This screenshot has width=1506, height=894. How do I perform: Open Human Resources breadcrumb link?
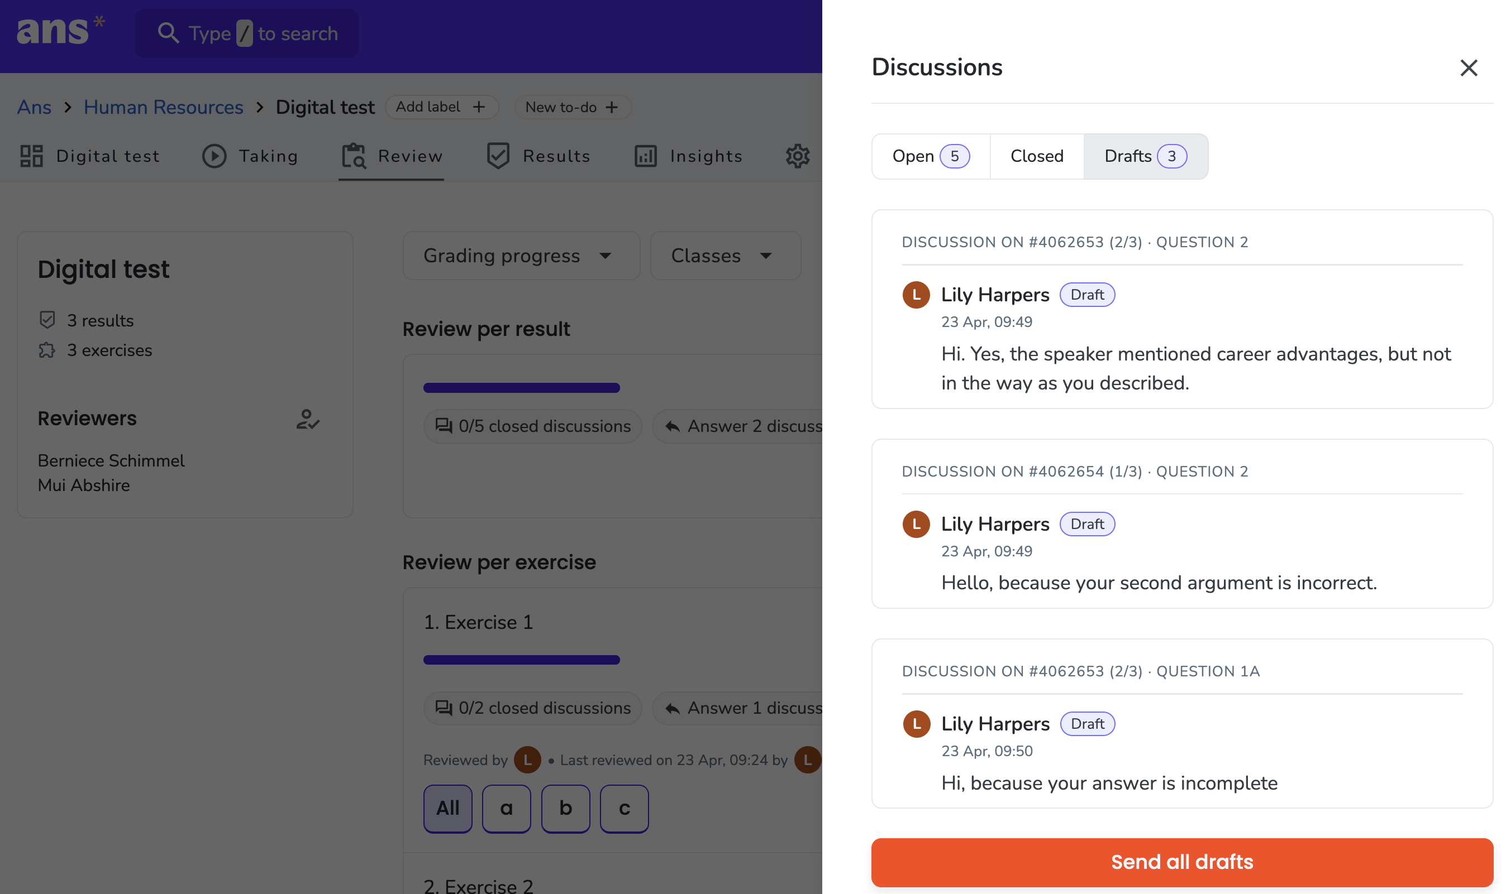(163, 107)
